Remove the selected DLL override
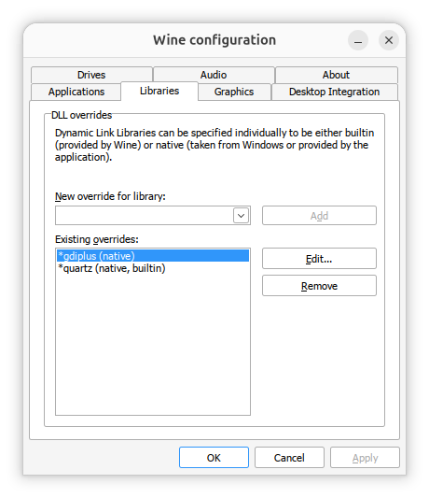The height and width of the screenshot is (498, 429). coord(319,286)
